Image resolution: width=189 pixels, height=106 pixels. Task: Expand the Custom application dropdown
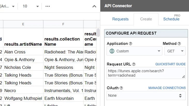coord(134,51)
